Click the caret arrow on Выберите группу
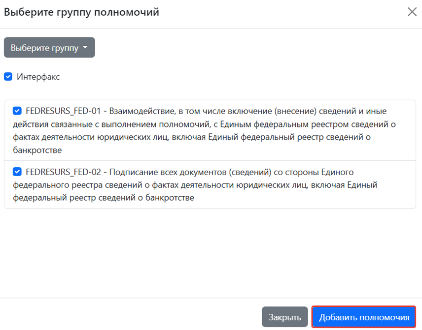This screenshot has width=422, height=330. pyautogui.click(x=85, y=48)
